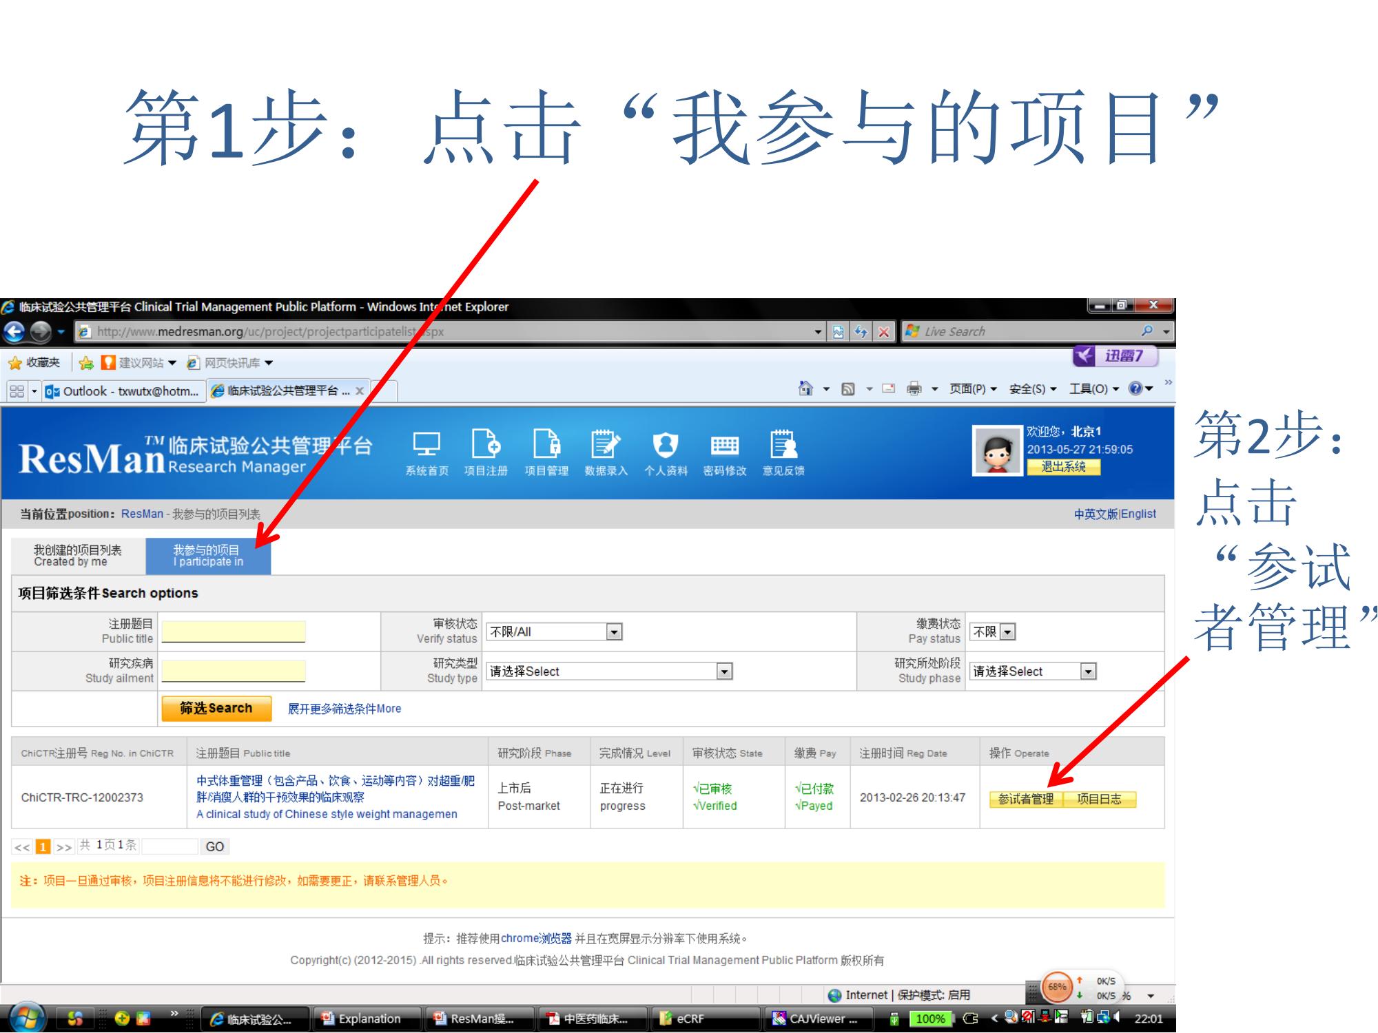Open the 个人资料 personal profile icon
Viewport: 1378px width, 1033px height.
point(666,452)
